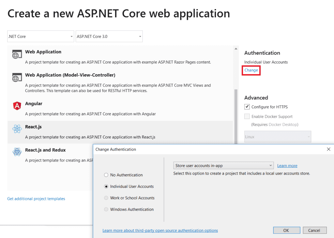
Task: Choose the Individual User Accounts option
Action: 106,187
